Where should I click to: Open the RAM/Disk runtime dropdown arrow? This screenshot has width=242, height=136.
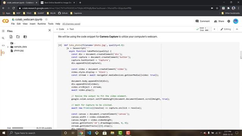(x=214, y=29)
